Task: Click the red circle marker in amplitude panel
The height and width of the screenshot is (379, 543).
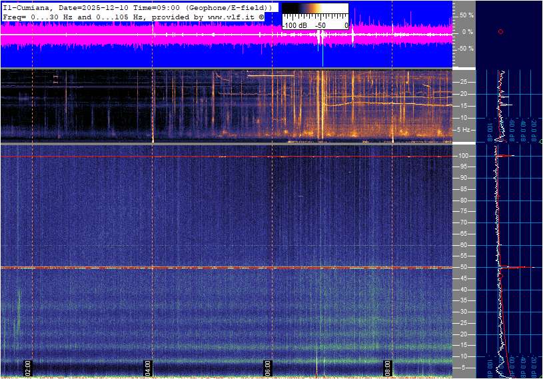Action: click(500, 31)
